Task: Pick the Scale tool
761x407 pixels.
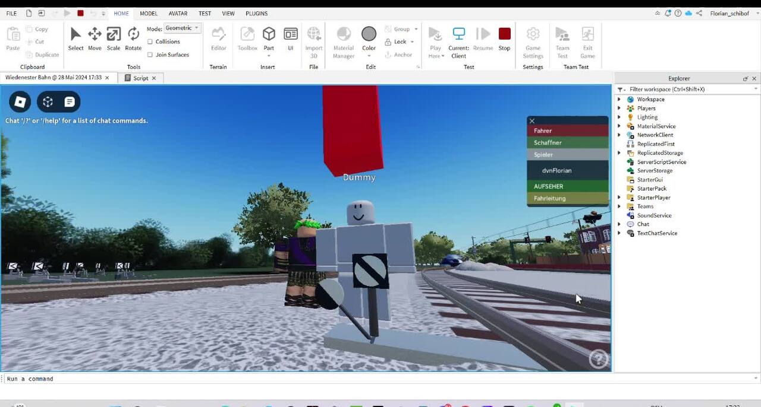Action: 114,39
